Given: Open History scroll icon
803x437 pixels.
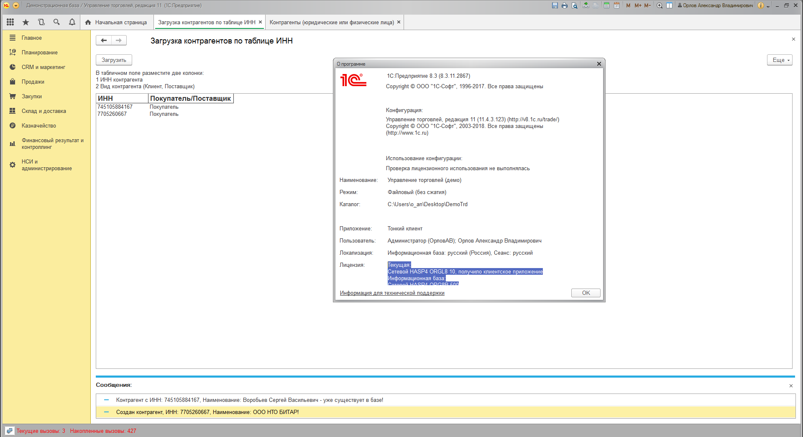Looking at the screenshot, I should (41, 22).
